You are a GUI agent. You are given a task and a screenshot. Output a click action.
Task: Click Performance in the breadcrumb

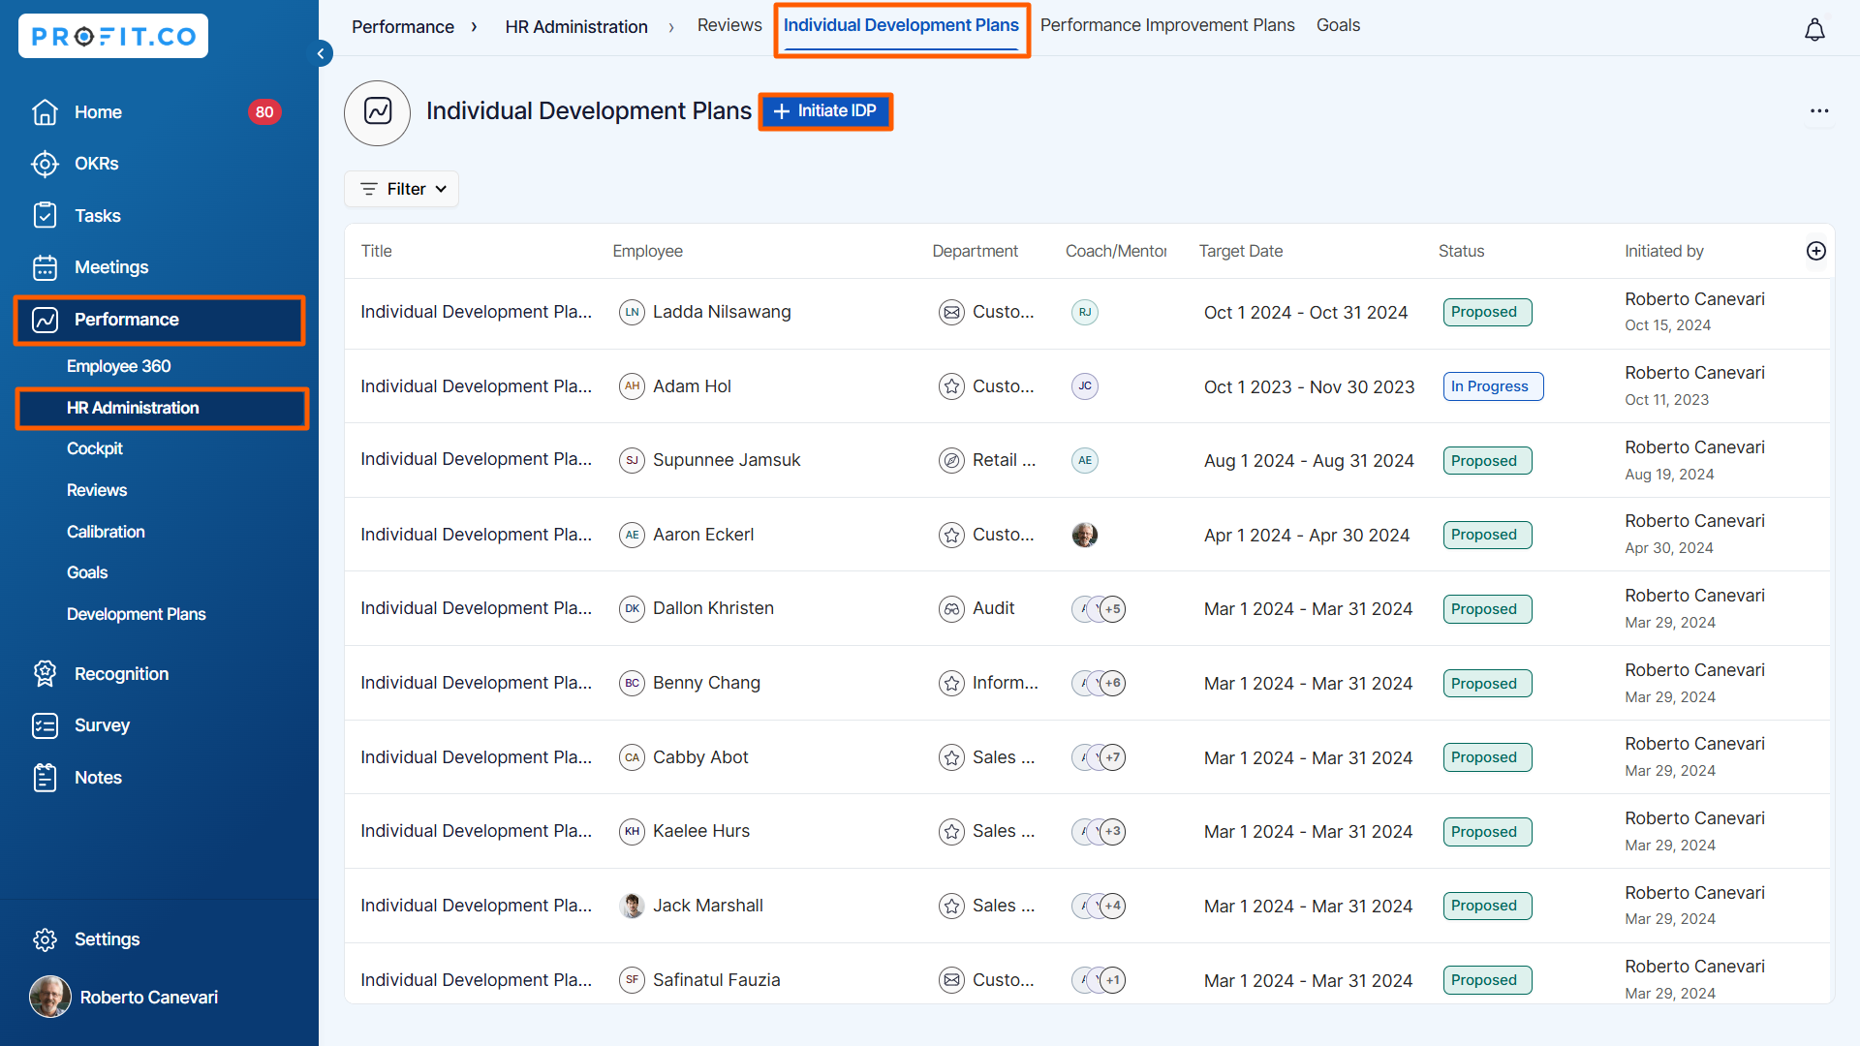point(403,27)
